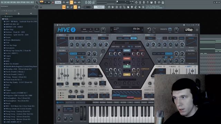Click Hive save preset disk icon
This screenshot has width=221, height=124.
tap(170, 29)
